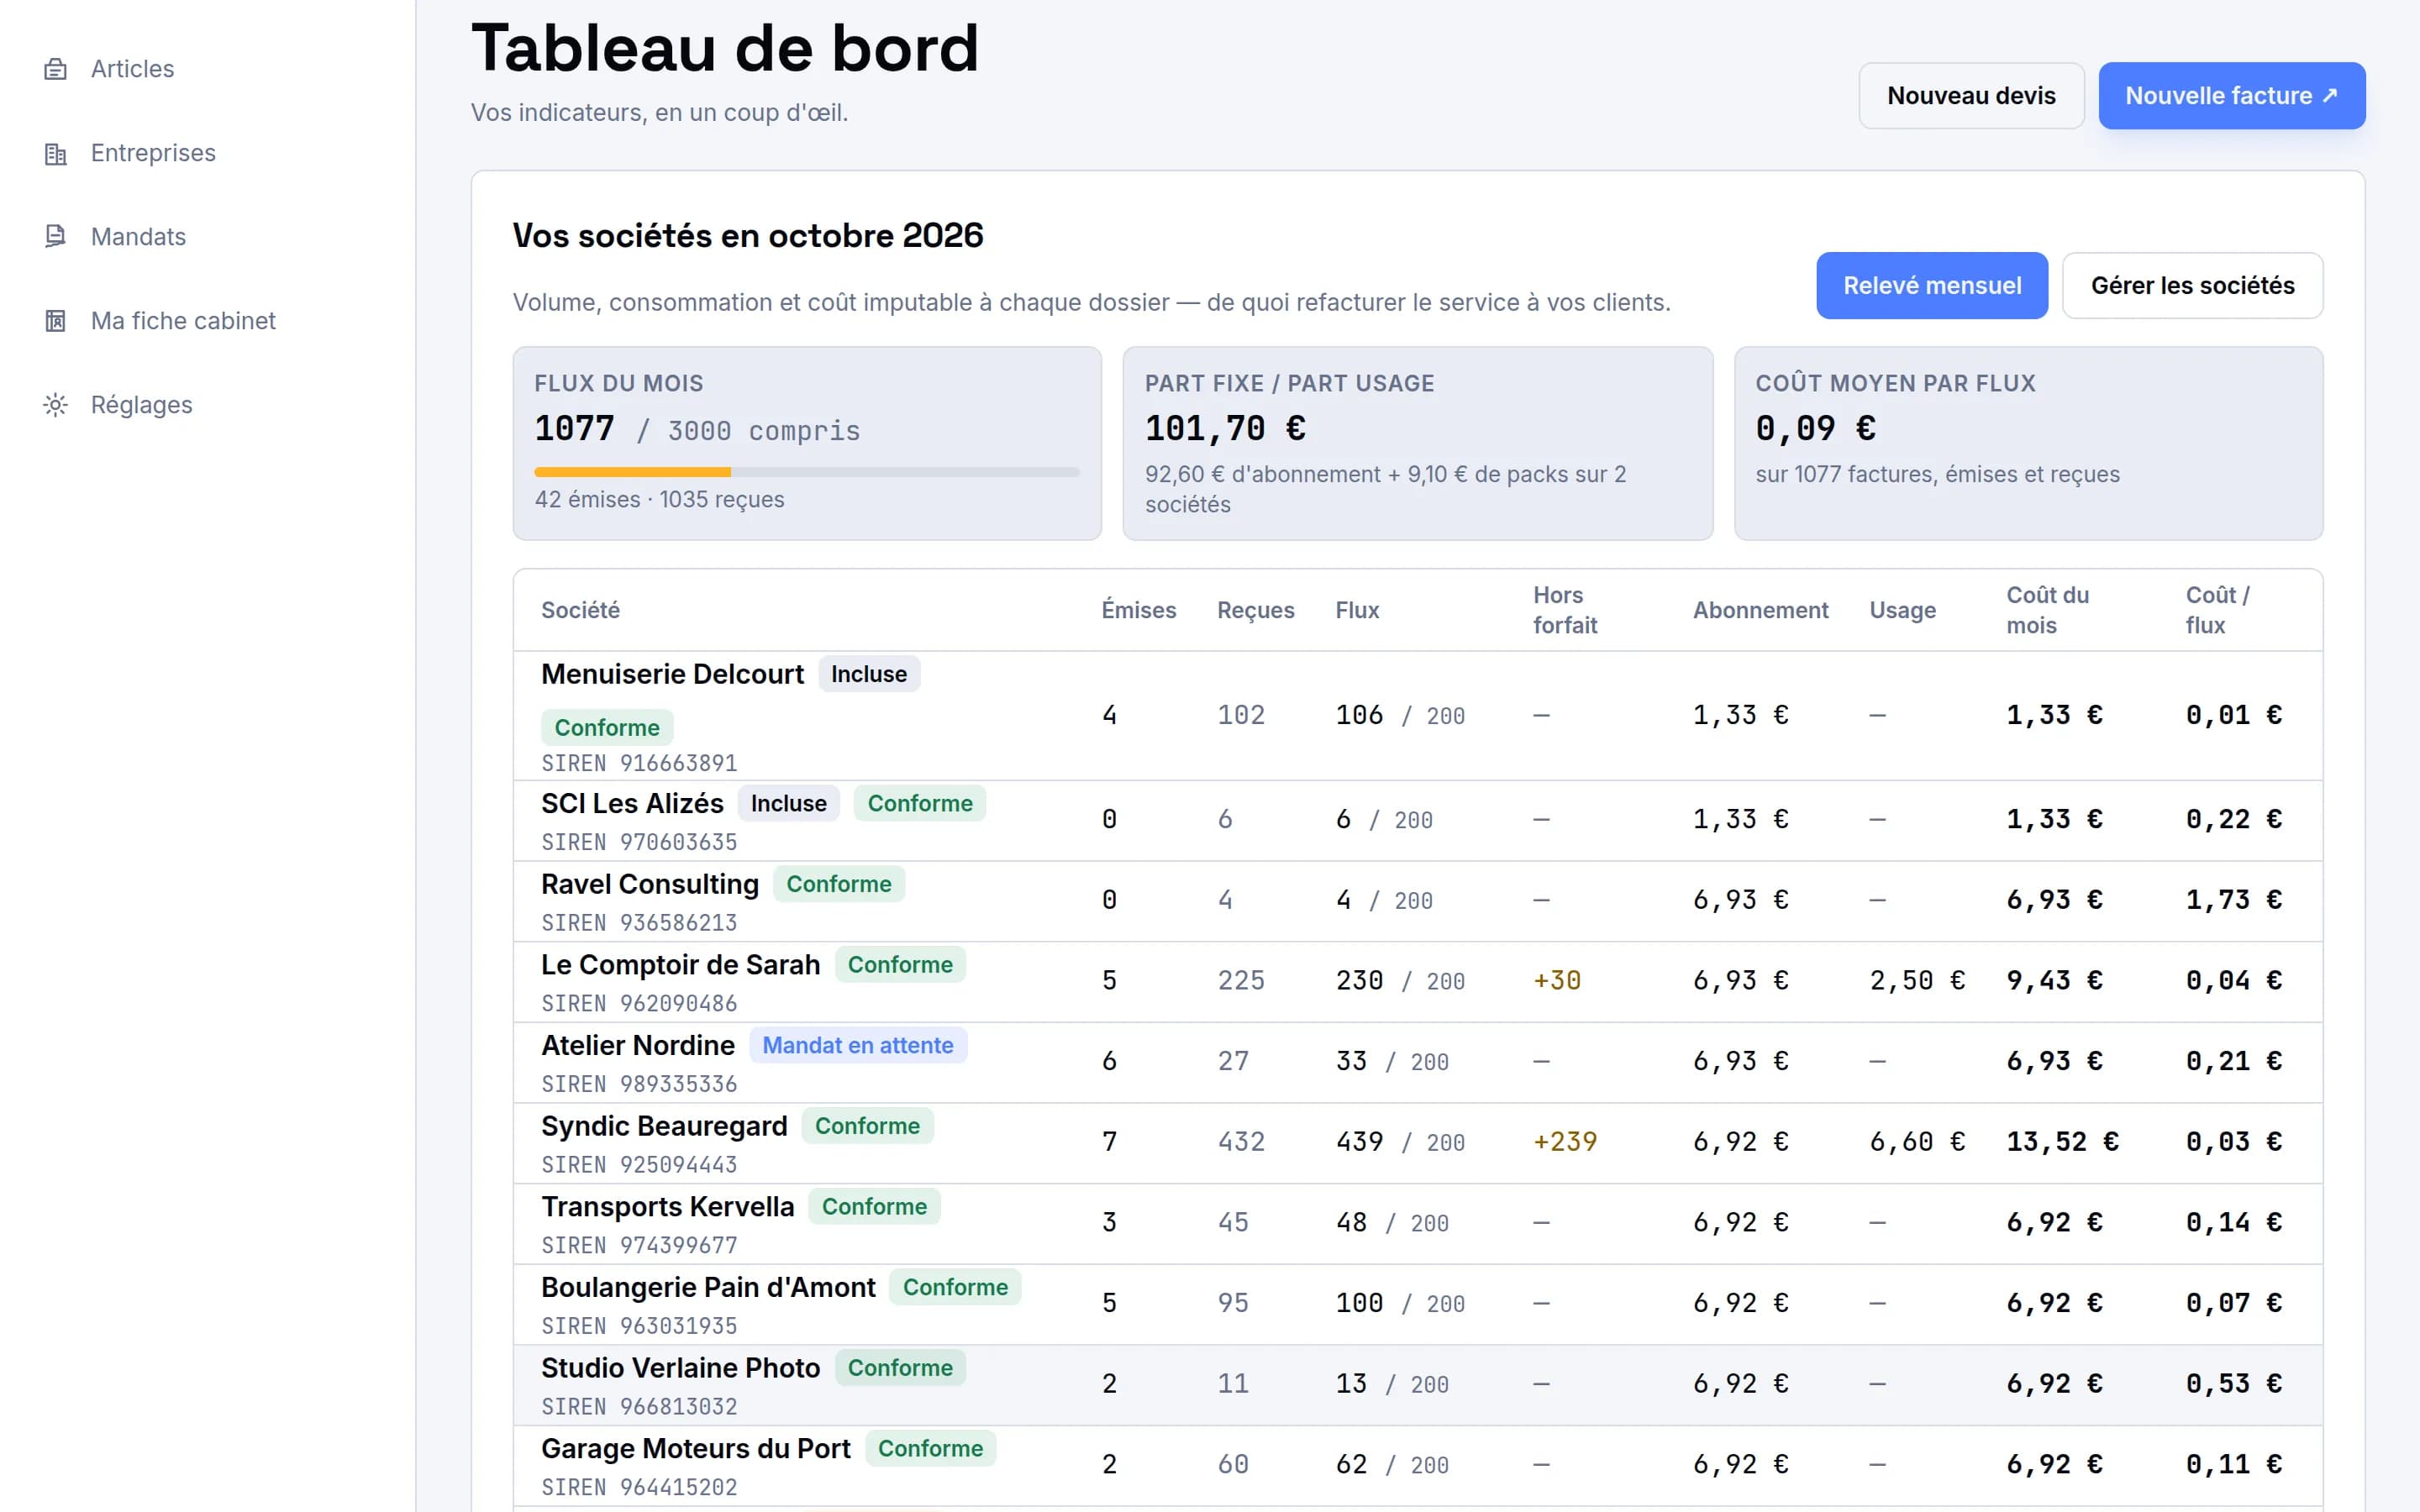Click the Articles sidebar icon
Image resolution: width=2420 pixels, height=1512 pixels.
56,69
